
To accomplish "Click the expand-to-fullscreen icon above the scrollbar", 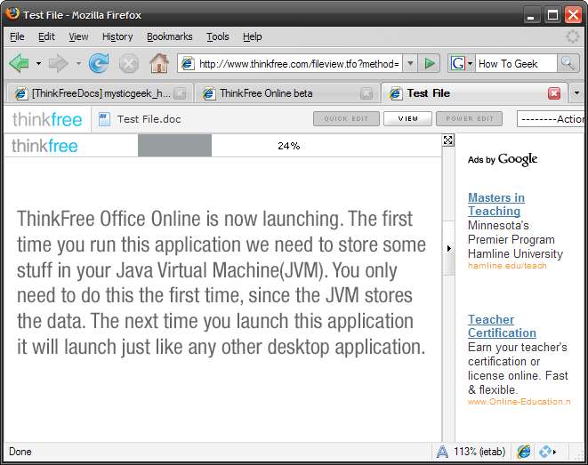I will tap(447, 140).
